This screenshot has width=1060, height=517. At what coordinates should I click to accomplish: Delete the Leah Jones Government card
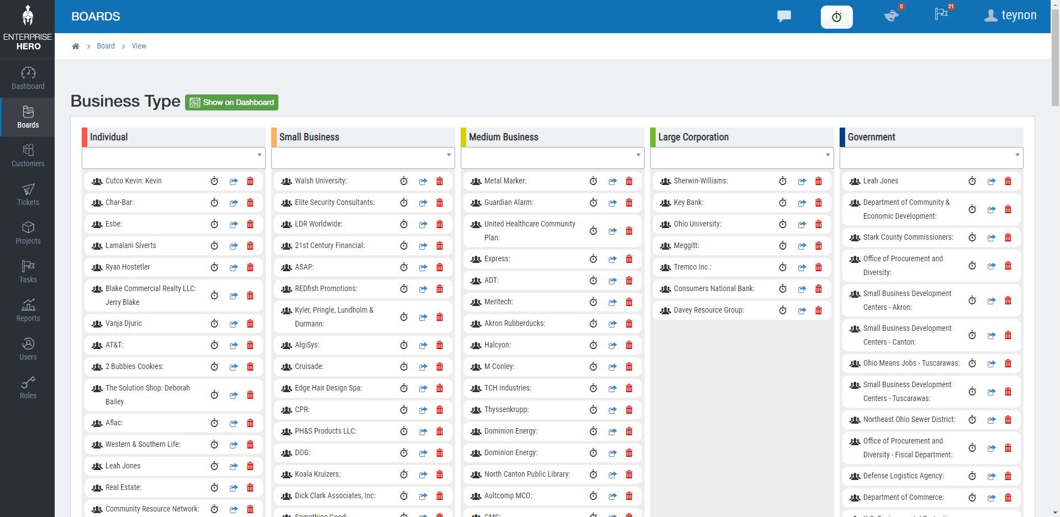click(x=1008, y=181)
